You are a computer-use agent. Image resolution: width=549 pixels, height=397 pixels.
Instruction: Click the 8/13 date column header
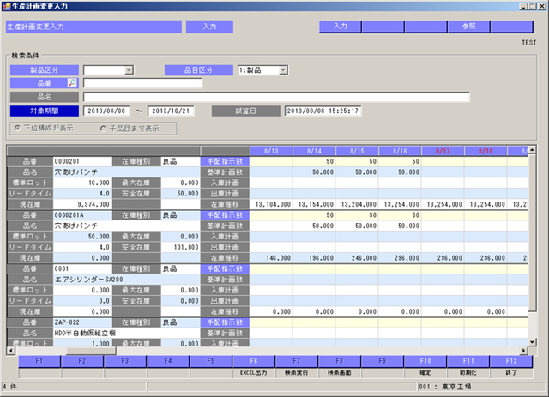point(271,151)
